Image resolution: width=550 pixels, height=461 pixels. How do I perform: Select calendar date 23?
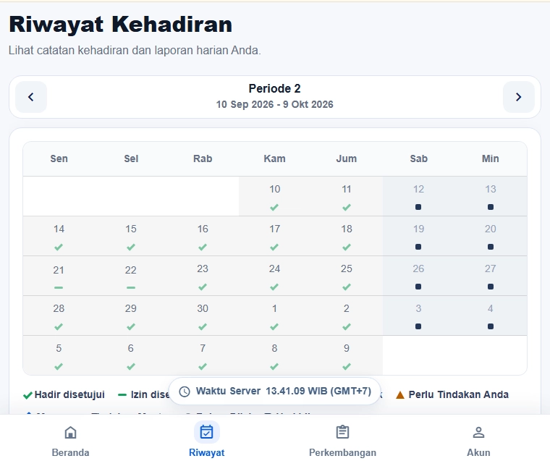pyautogui.click(x=203, y=276)
